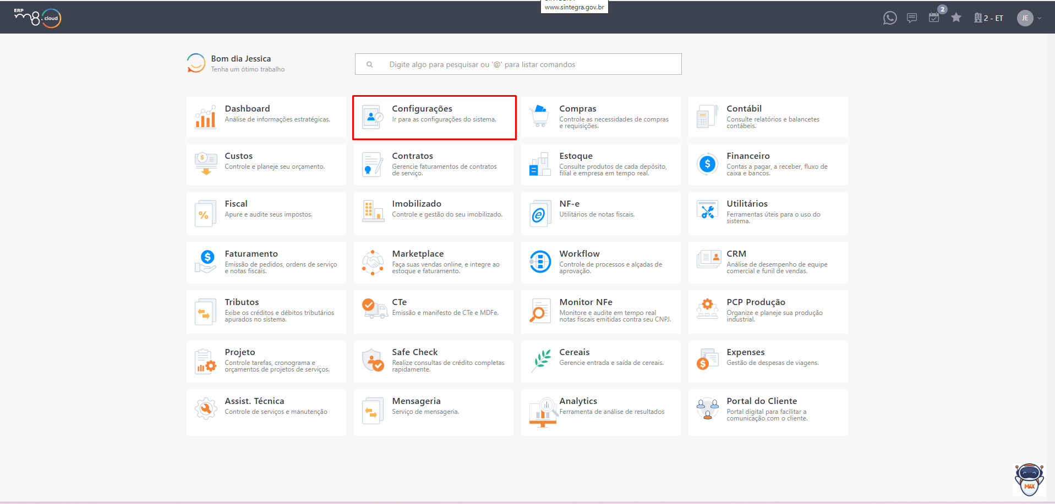1055x504 pixels.
Task: Click the JE user avatar
Action: pyautogui.click(x=1025, y=18)
